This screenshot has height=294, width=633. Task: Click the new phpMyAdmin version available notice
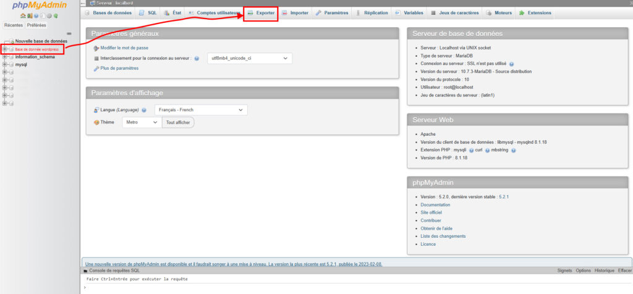pos(234,264)
